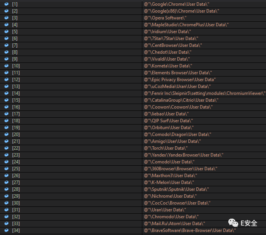Image resolution: width=266 pixels, height=235 pixels.
Task: Click the 360Browser\Browser\User Data value
Action: (x=180, y=169)
